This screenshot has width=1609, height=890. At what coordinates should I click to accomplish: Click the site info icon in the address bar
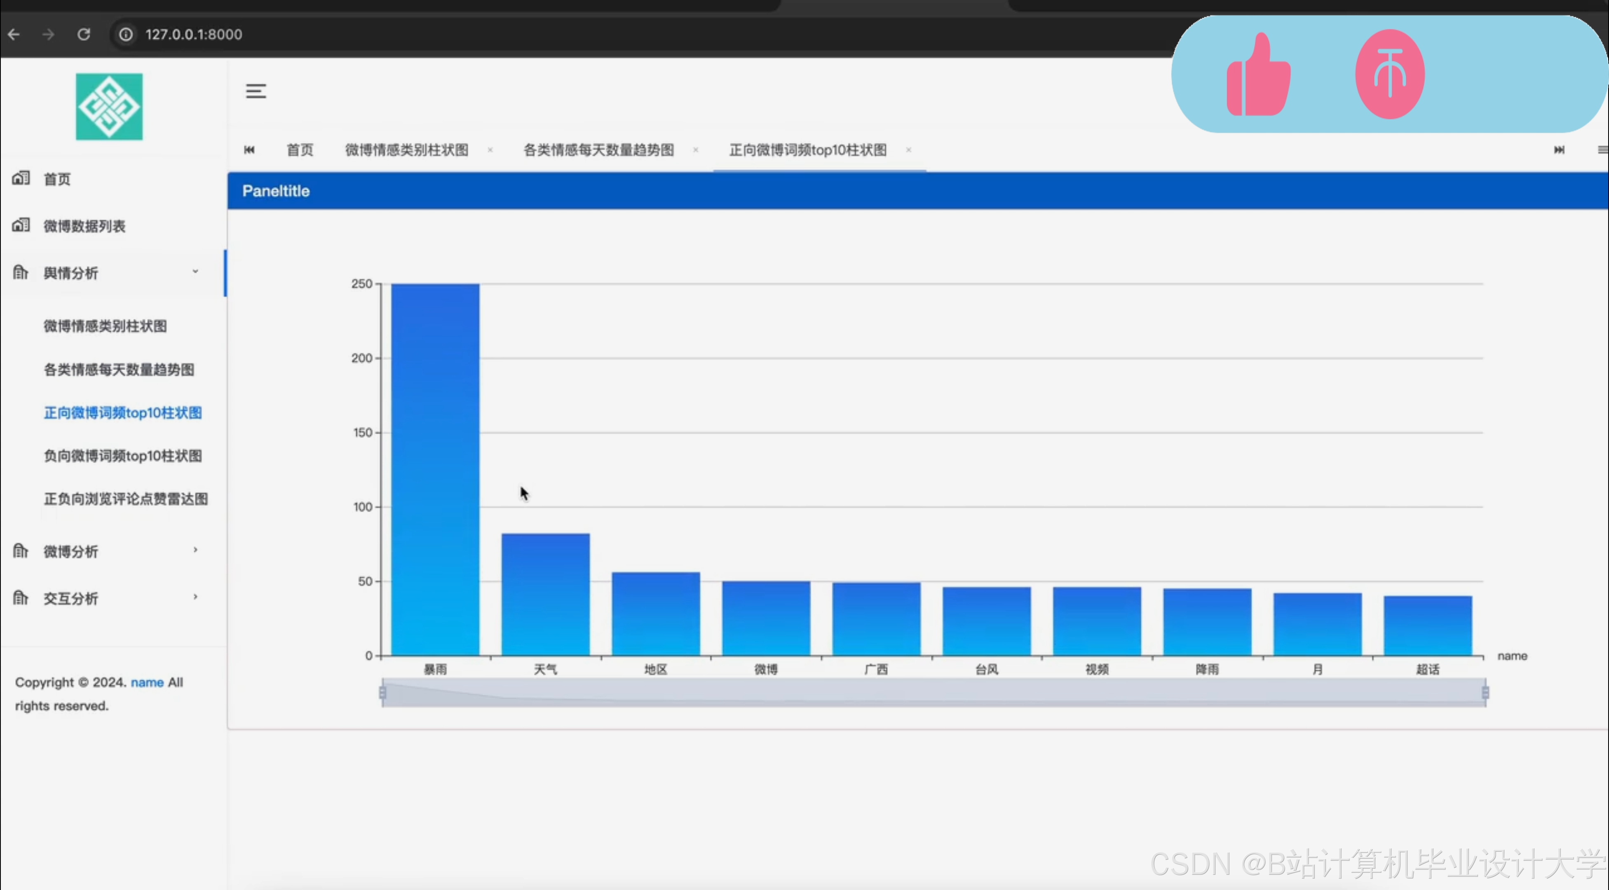[x=126, y=34]
